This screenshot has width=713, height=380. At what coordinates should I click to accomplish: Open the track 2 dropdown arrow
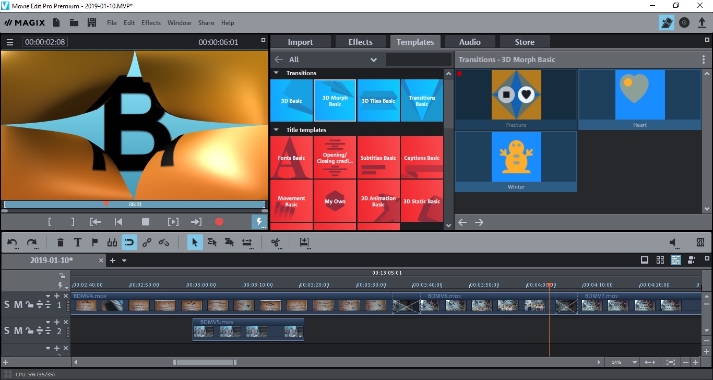point(49,323)
